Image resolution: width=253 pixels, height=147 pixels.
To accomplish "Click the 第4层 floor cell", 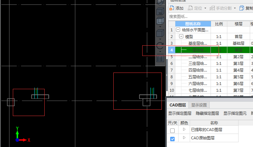I will [x=239, y=70].
